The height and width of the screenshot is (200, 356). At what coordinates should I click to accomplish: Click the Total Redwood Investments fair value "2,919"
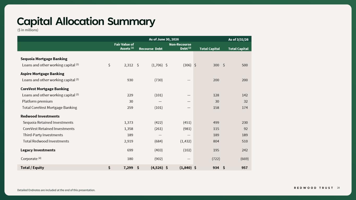(129, 141)
